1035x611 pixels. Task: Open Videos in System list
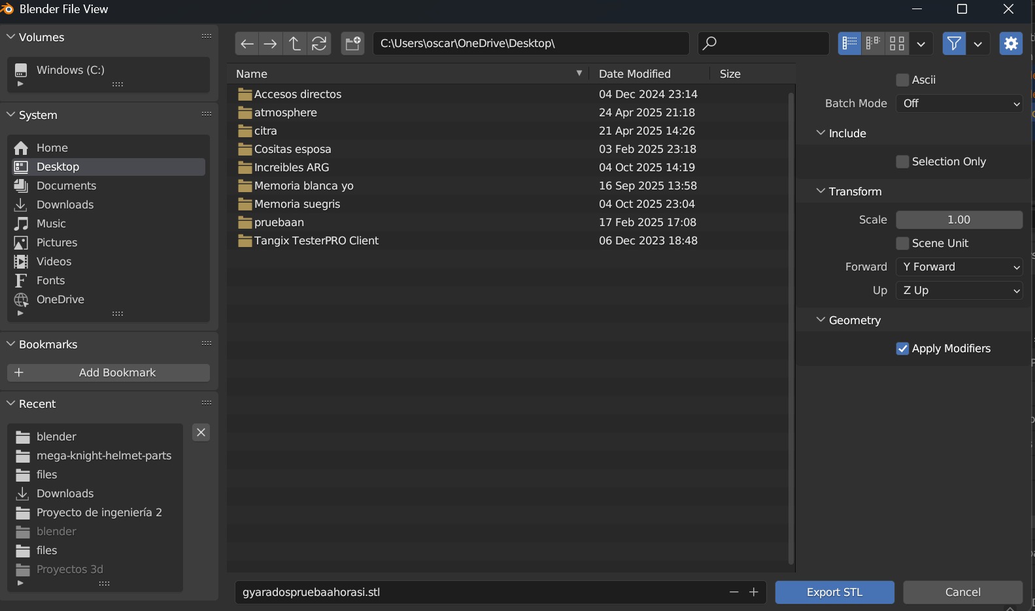[x=109, y=261]
